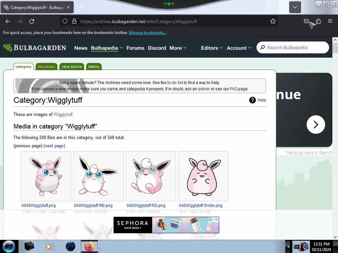Open the view source tab

coord(72,67)
